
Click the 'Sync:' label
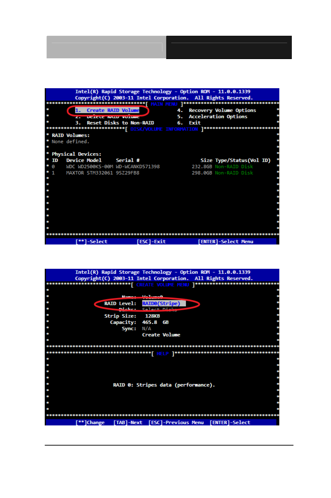(129, 329)
